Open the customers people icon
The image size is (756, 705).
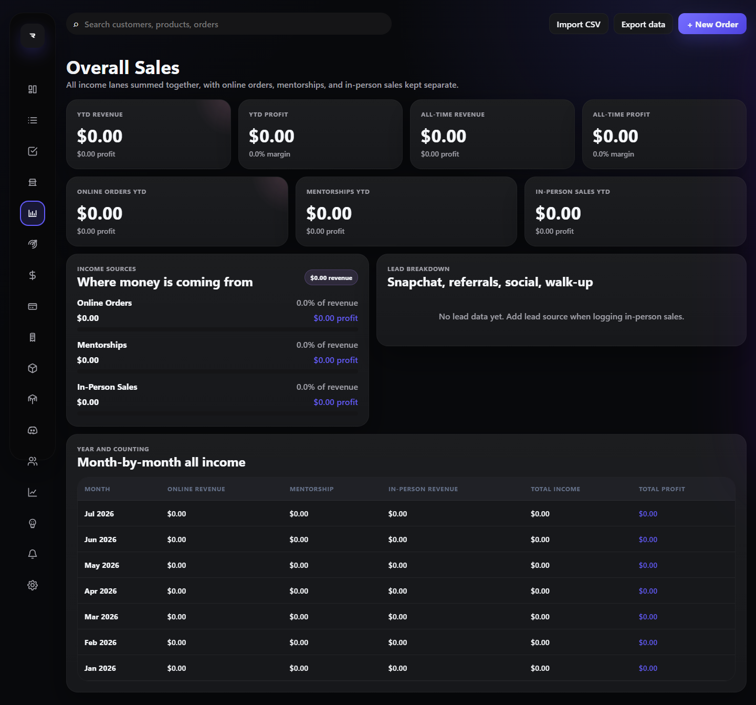(x=33, y=461)
